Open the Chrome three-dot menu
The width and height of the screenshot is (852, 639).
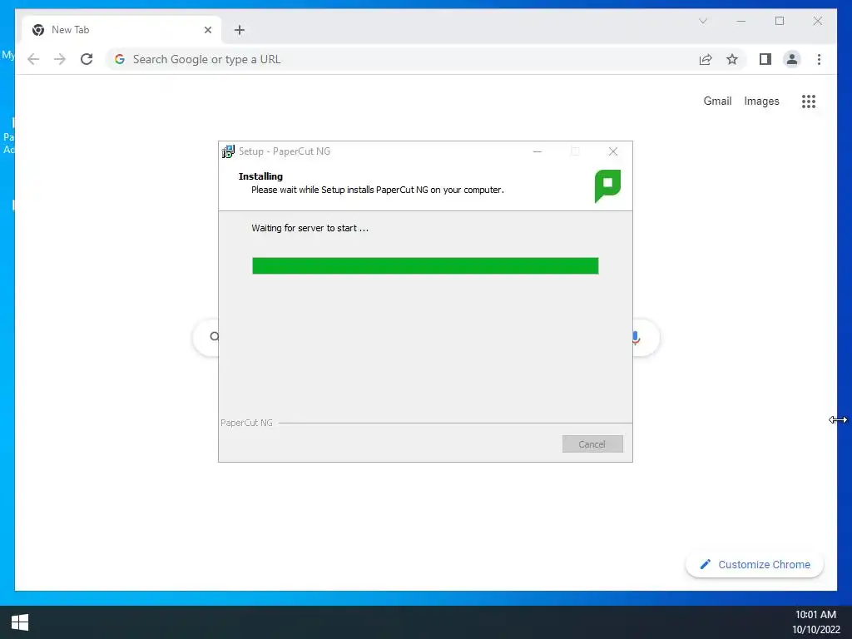coord(819,59)
